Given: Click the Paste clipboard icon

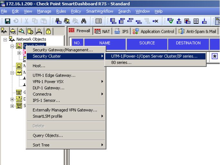Looking at the screenshot, I should pos(44,21).
